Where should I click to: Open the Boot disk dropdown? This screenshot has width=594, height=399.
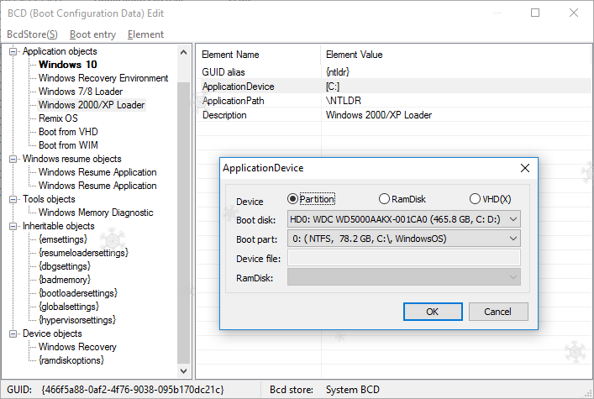pyautogui.click(x=404, y=219)
